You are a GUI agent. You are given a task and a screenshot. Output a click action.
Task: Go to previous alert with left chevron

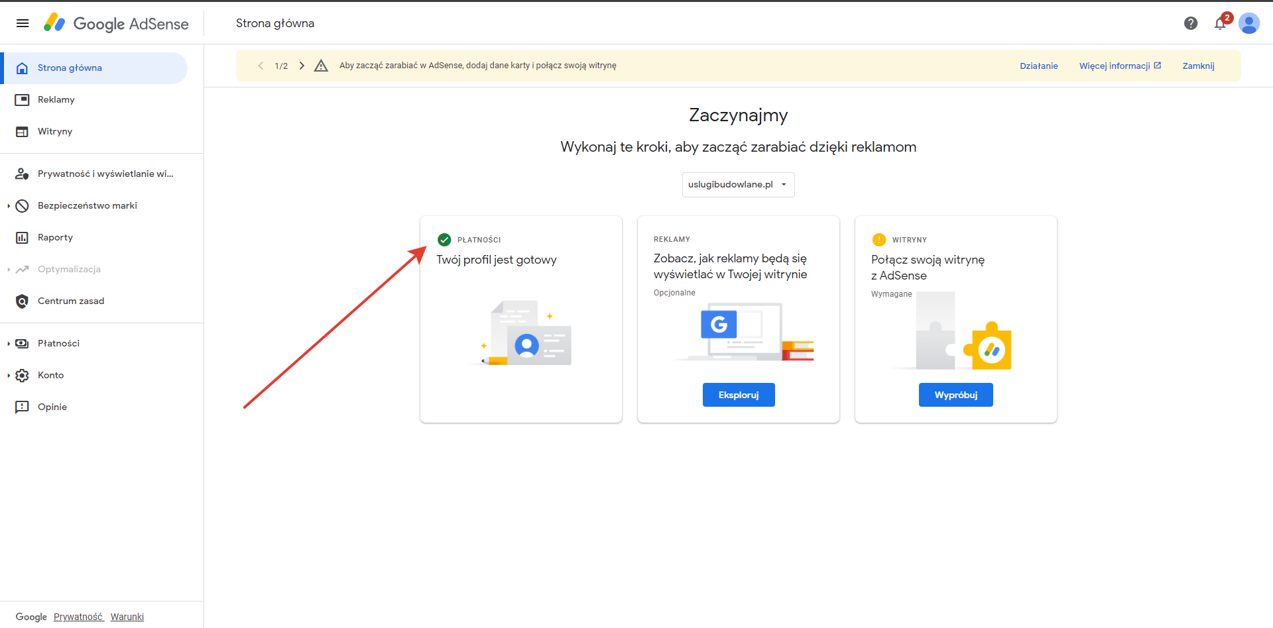click(x=261, y=66)
